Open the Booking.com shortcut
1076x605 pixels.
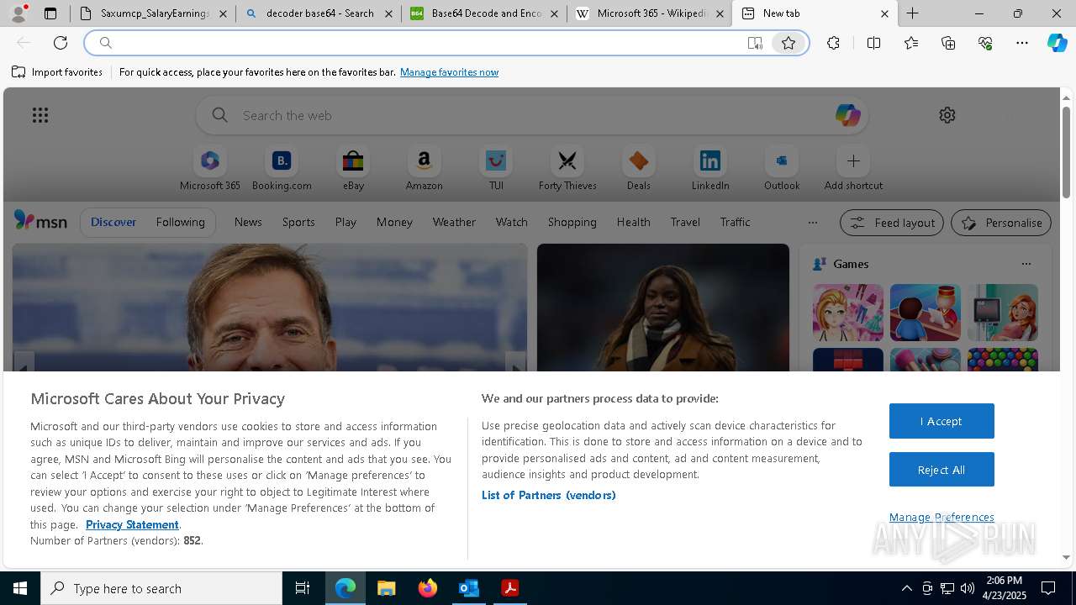[282, 169]
